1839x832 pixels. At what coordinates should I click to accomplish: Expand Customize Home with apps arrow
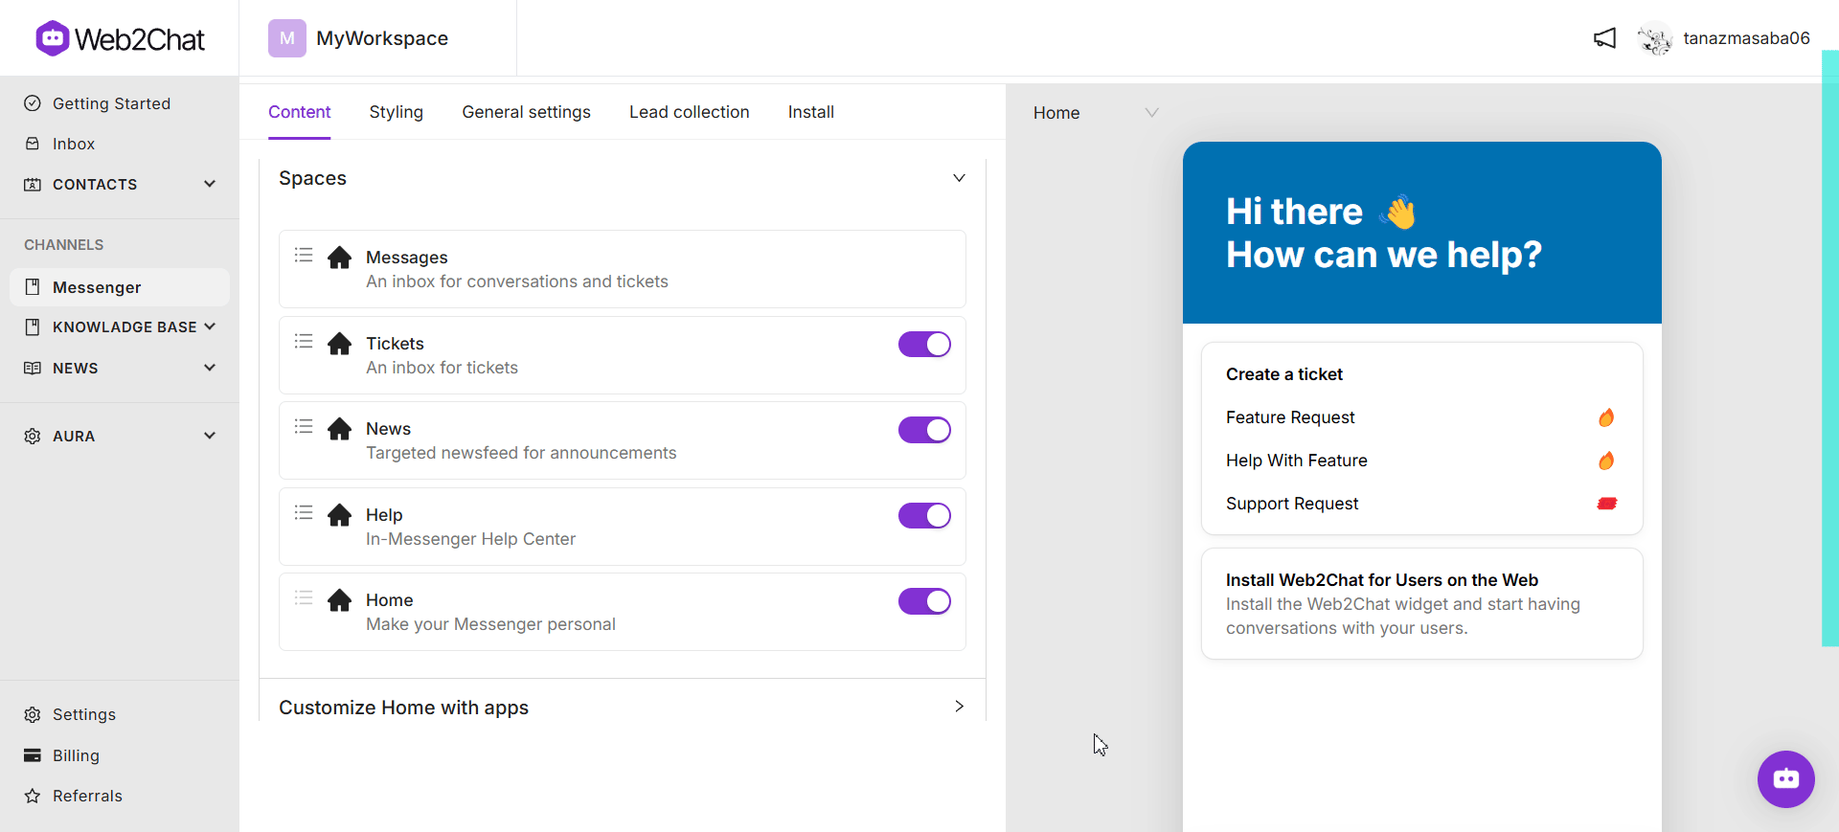pyautogui.click(x=959, y=707)
